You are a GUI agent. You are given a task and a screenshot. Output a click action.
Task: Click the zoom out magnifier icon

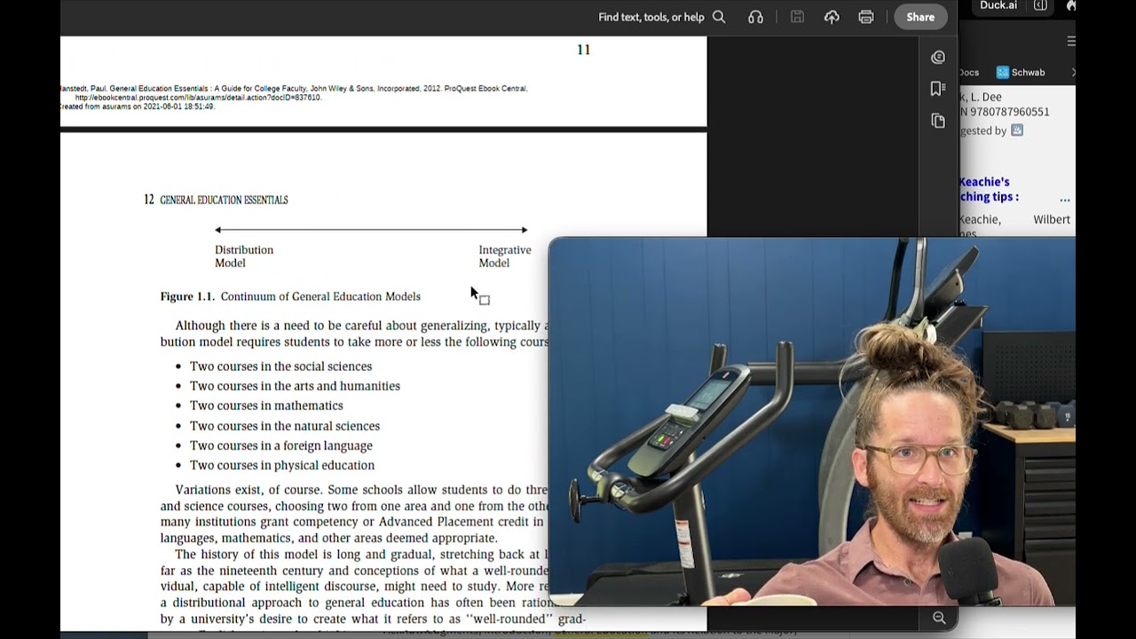coord(939,618)
